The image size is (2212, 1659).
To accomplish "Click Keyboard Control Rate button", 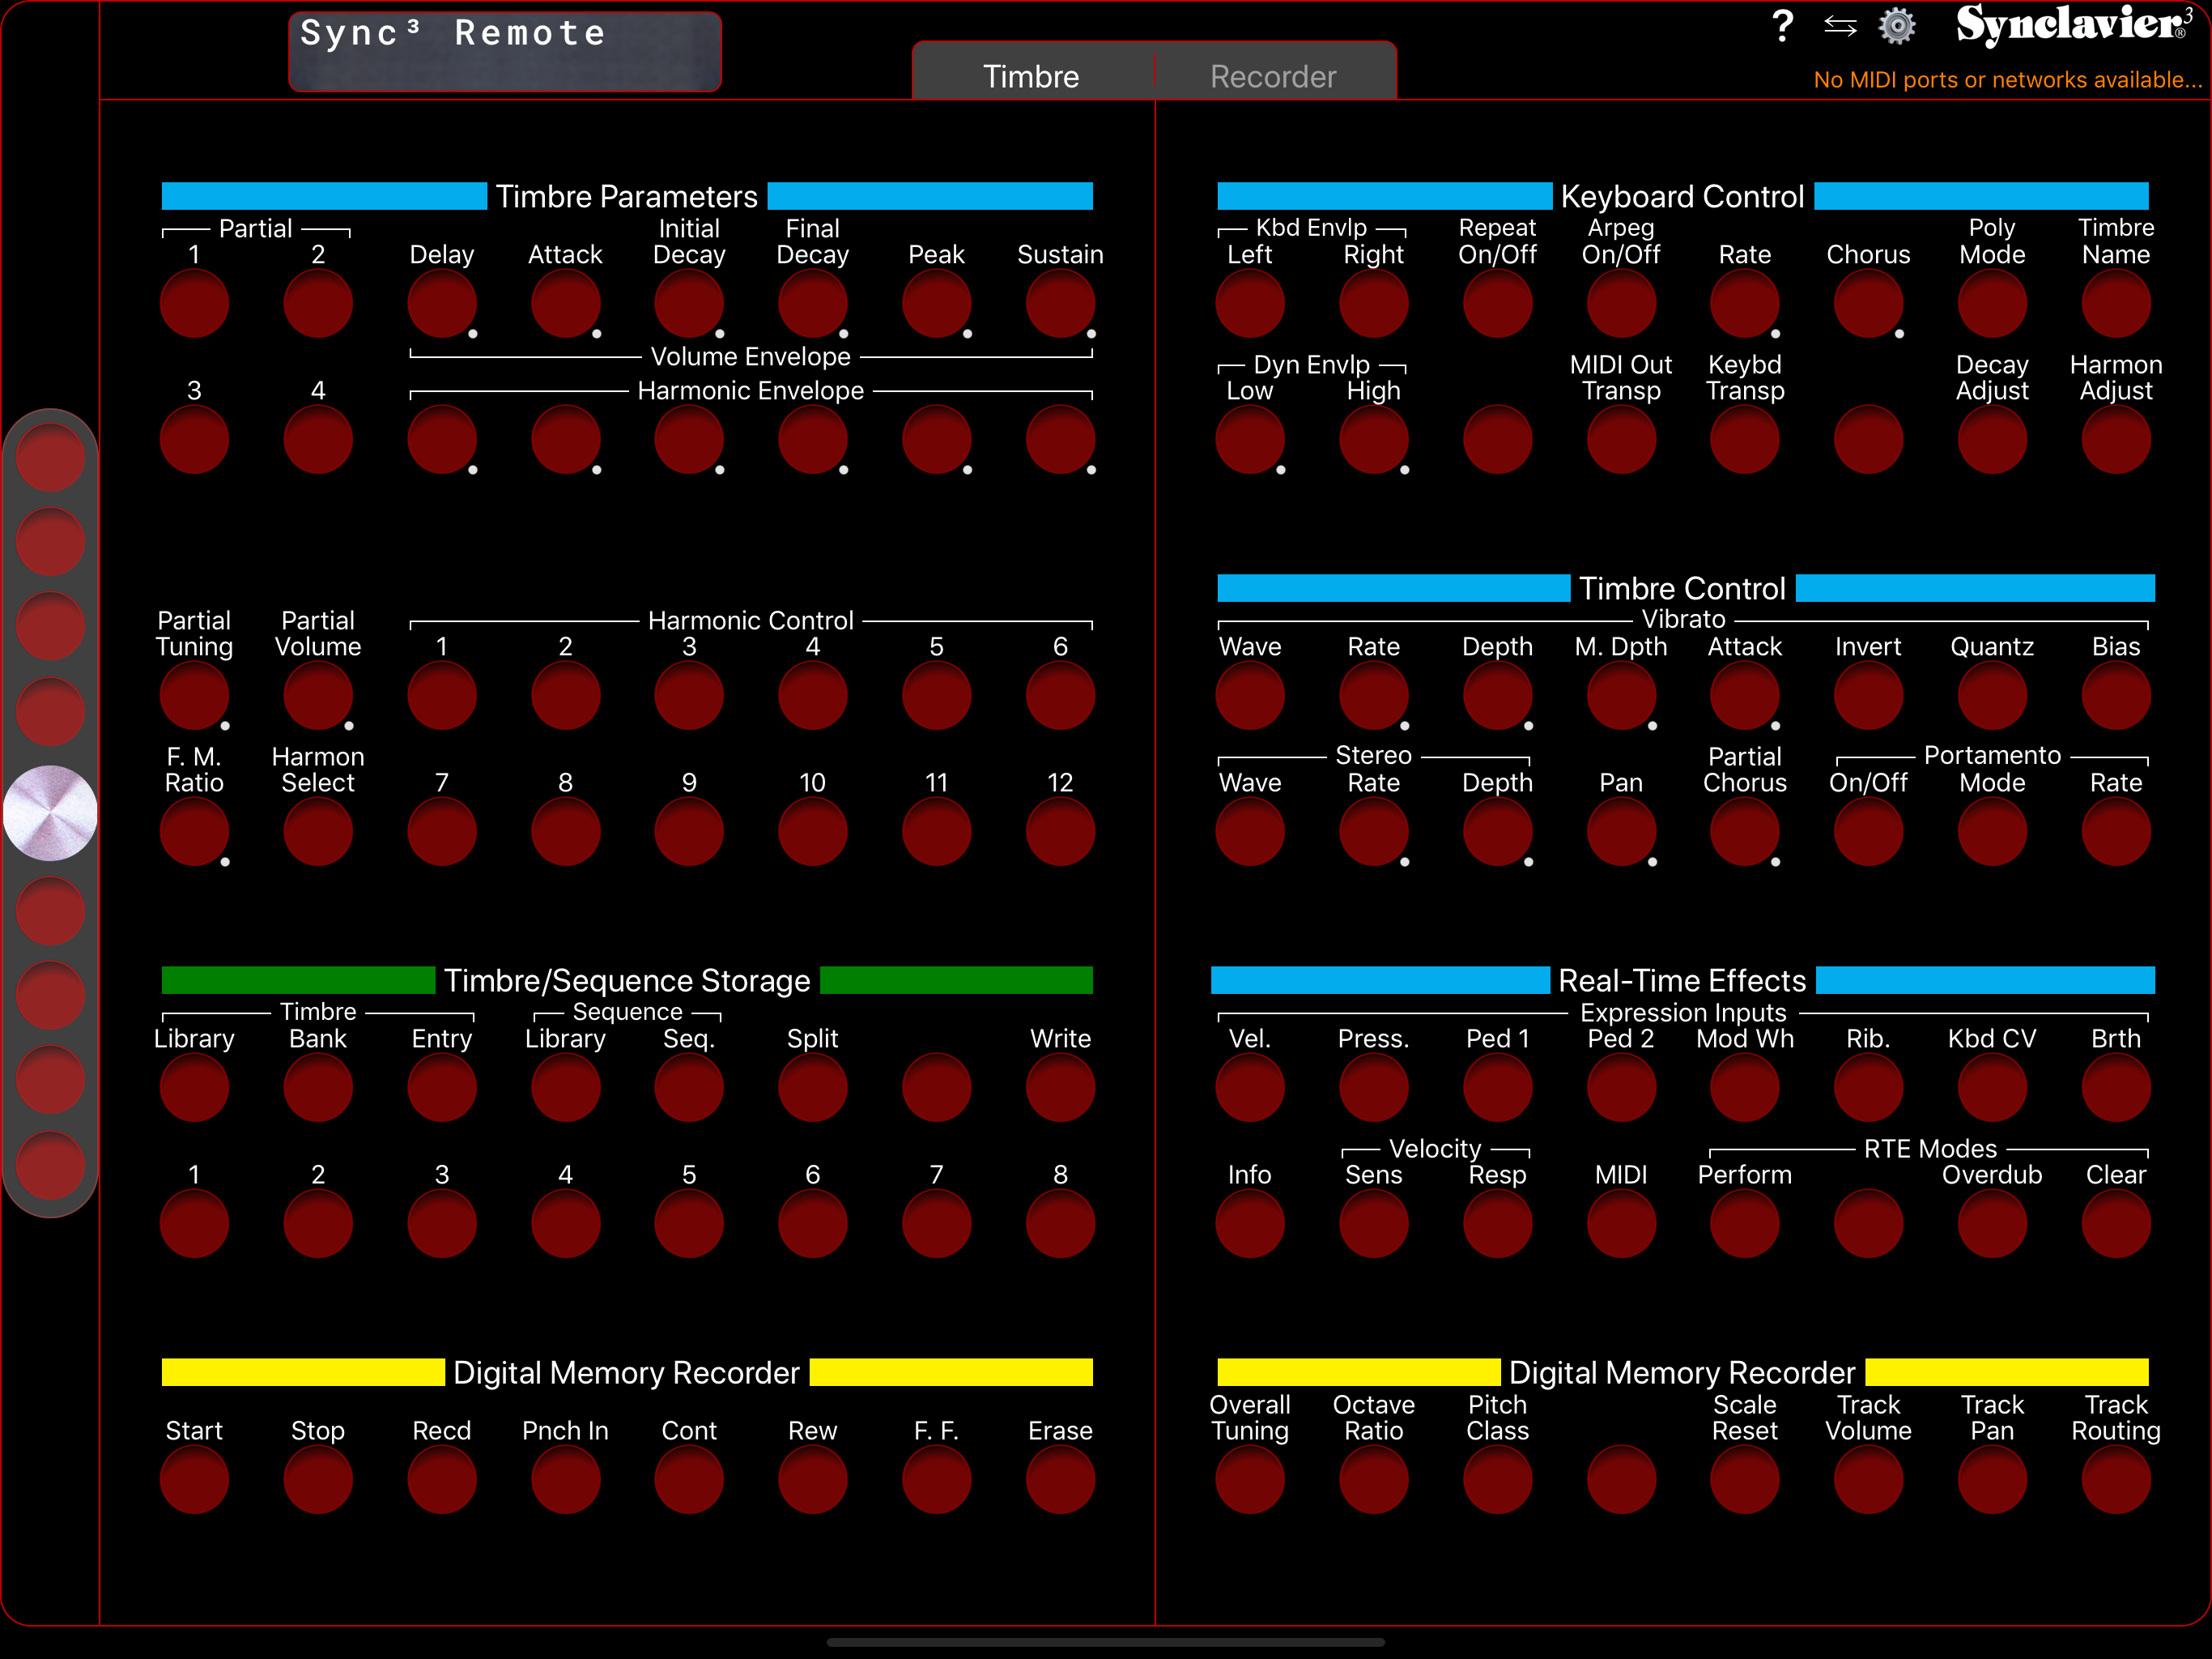I will (1745, 305).
